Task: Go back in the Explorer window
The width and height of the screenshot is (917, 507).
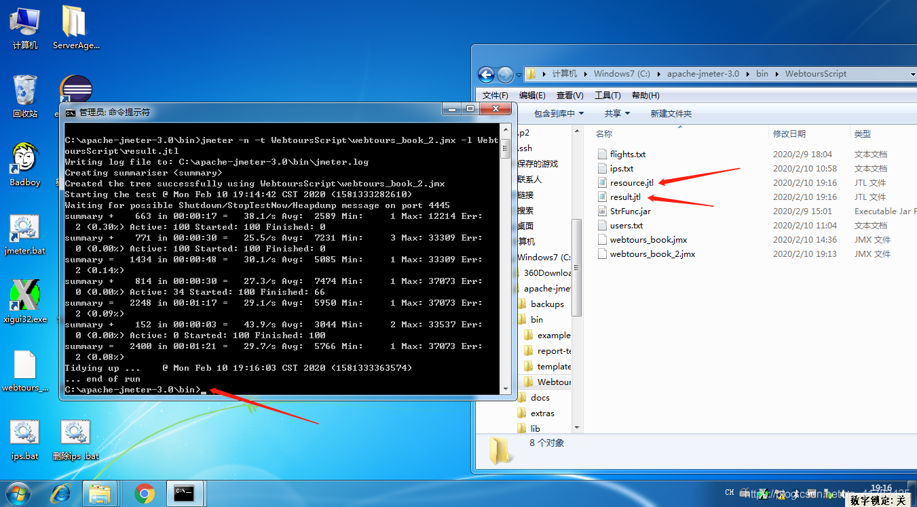Action: 486,74
